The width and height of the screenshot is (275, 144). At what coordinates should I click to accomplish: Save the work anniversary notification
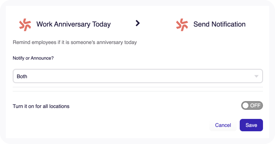coord(251,125)
